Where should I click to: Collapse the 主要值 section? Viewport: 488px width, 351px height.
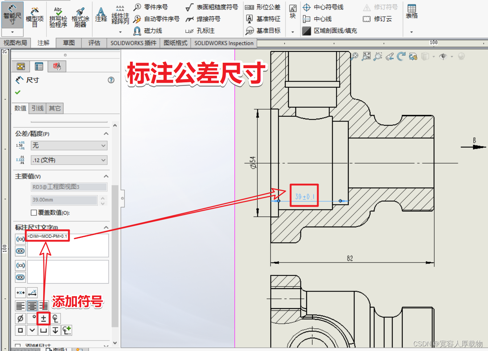point(106,176)
